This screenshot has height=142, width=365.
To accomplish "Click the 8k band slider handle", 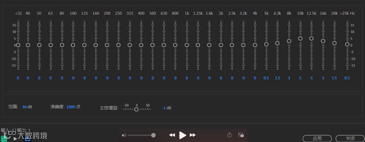I will click(x=289, y=41).
